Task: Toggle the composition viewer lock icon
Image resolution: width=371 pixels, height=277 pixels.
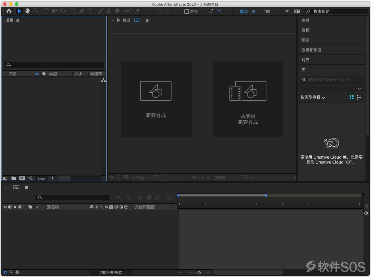Action: [118, 20]
